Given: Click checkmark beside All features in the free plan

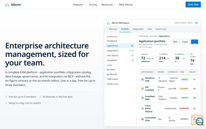Looking at the screenshot, I should point(40,97).
